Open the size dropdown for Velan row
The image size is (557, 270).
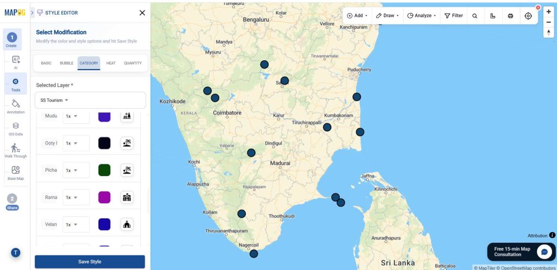point(76,224)
